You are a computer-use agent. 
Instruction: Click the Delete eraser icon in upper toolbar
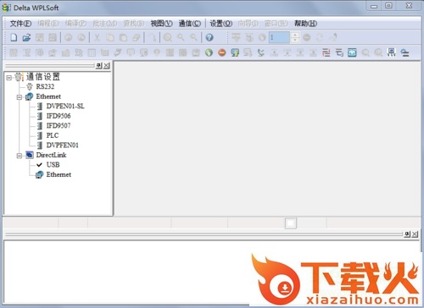coord(137,37)
